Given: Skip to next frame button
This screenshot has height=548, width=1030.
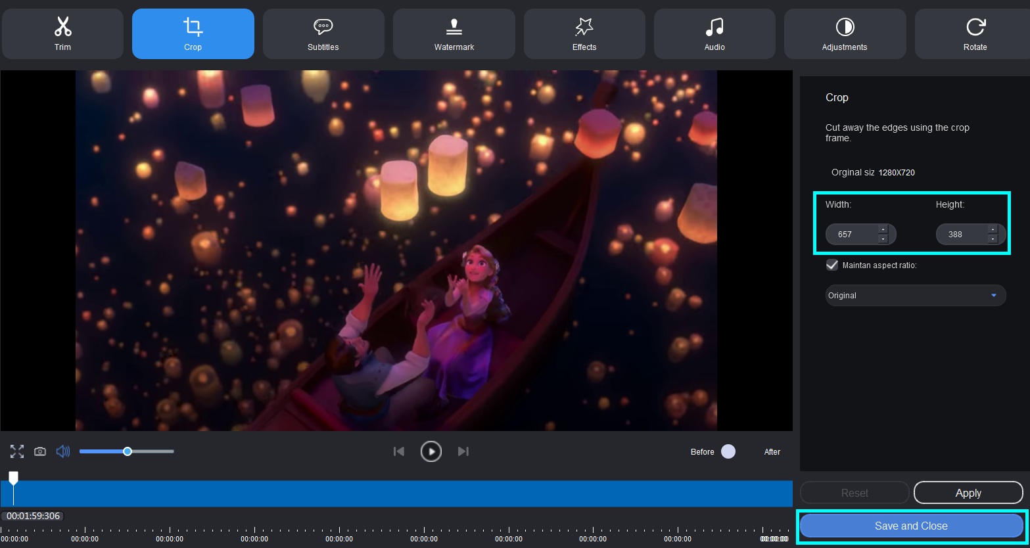Looking at the screenshot, I should click(463, 451).
